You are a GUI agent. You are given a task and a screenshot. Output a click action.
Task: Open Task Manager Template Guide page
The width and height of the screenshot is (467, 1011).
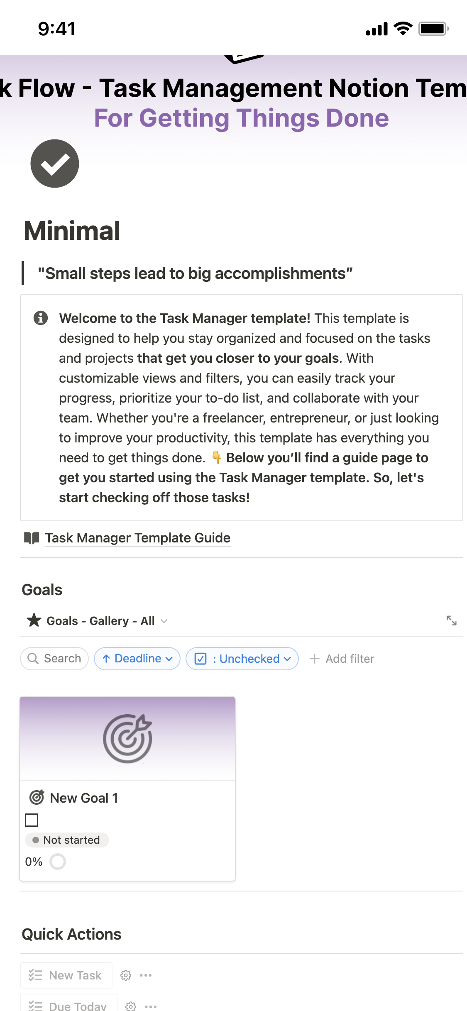click(137, 538)
